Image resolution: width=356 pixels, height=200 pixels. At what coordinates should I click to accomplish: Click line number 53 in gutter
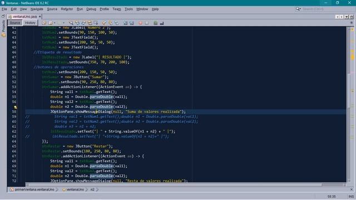point(14,87)
